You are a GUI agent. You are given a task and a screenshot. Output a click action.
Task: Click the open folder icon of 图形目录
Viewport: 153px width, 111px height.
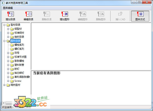click(8, 41)
